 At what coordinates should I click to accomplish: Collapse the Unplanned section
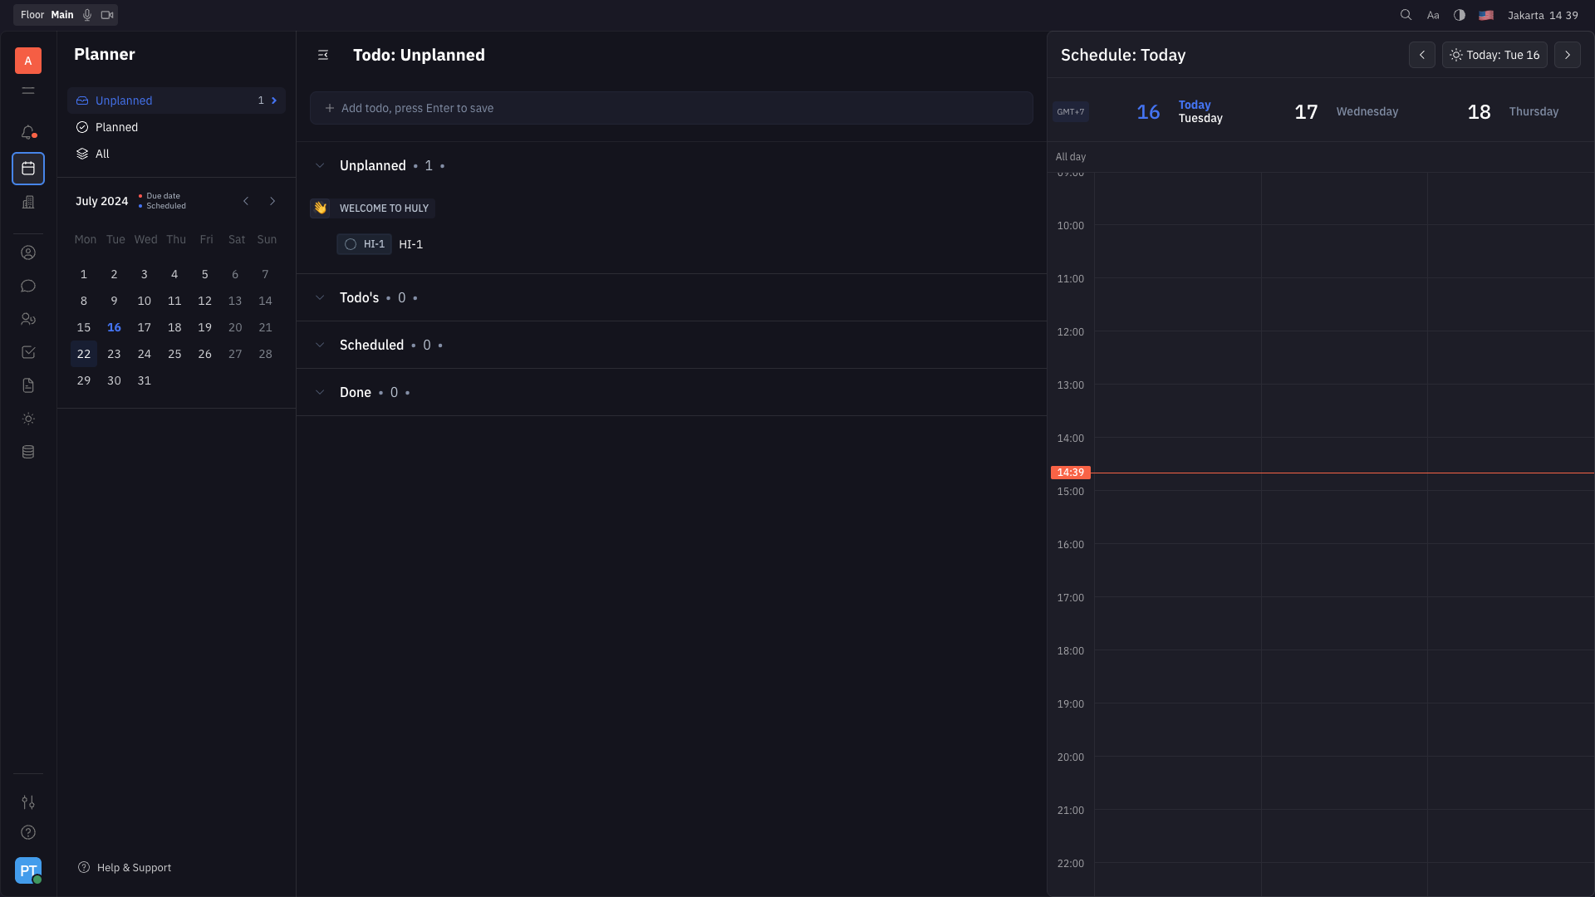tap(320, 166)
